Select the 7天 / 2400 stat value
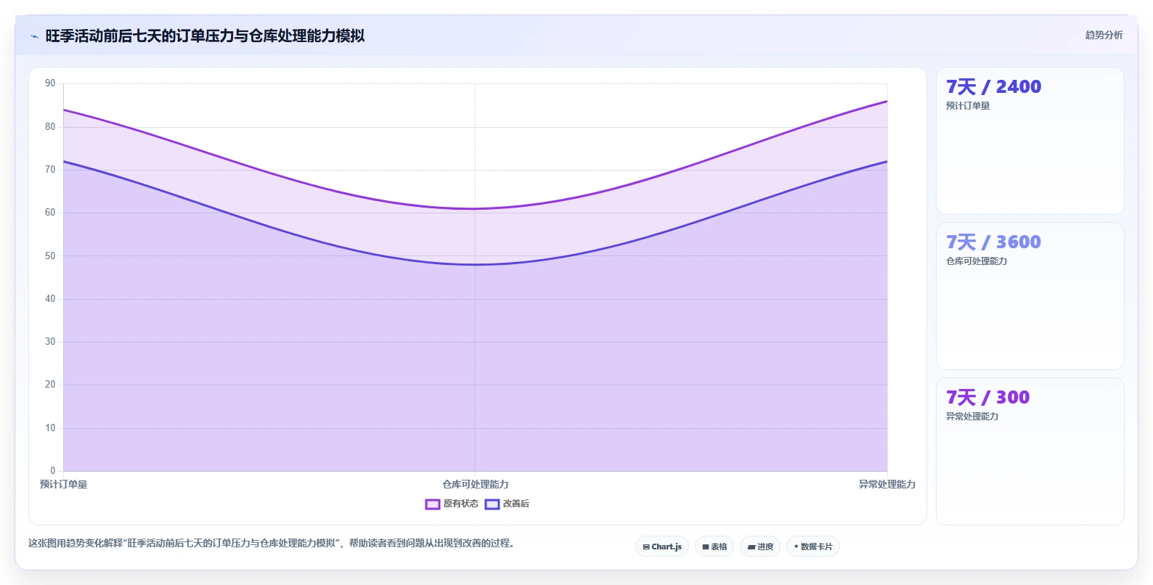The image size is (1153, 585). [x=993, y=87]
